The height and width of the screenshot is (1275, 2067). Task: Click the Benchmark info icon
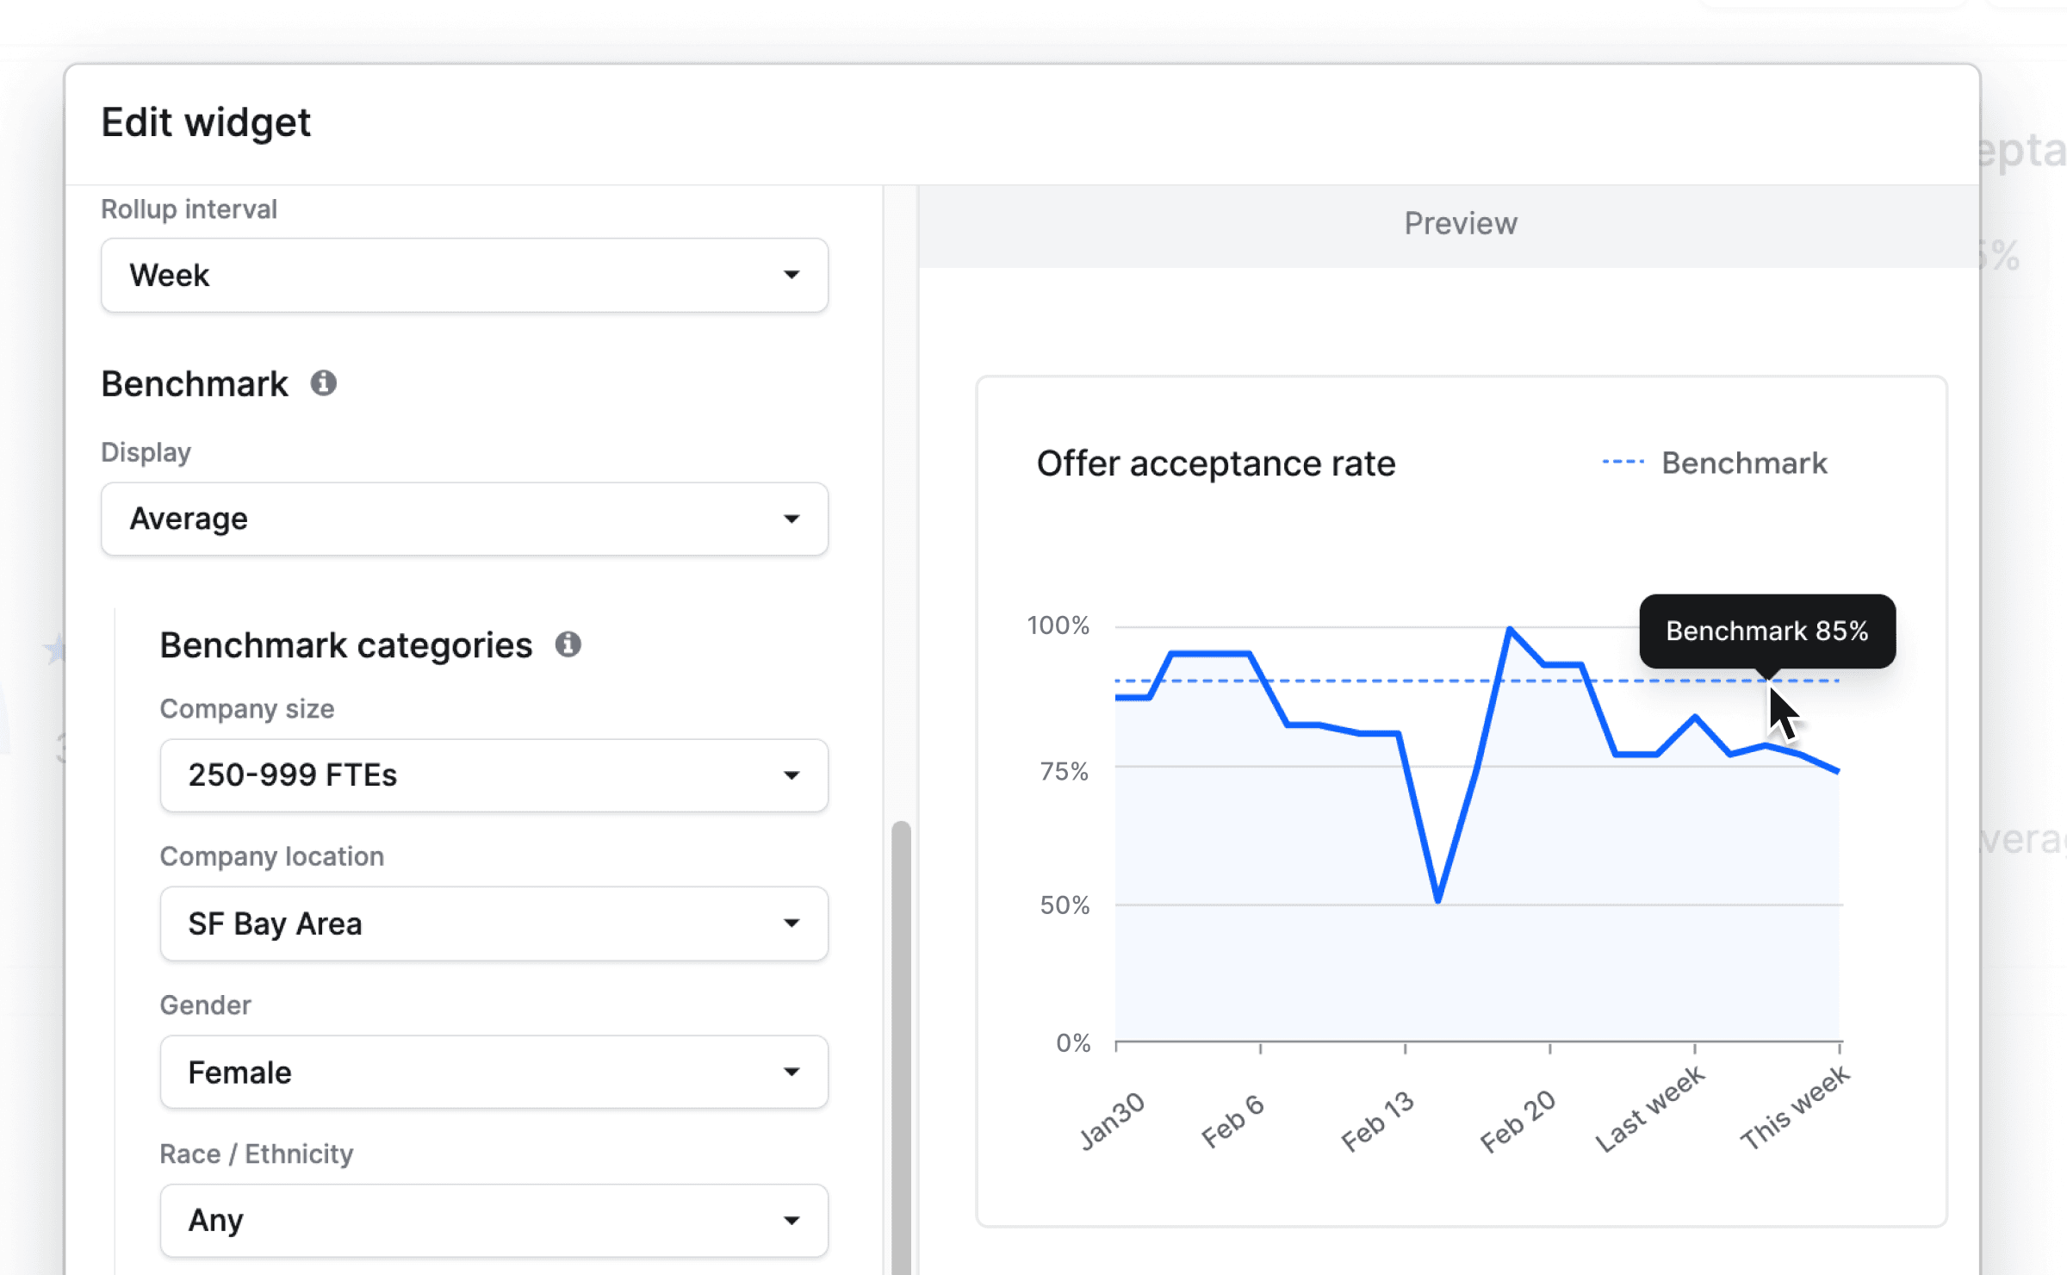323,383
